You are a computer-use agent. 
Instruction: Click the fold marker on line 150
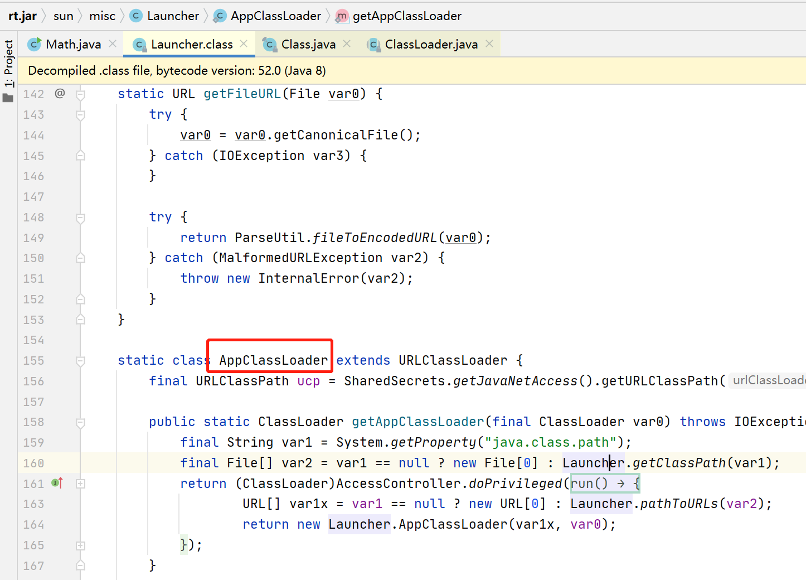pos(80,258)
